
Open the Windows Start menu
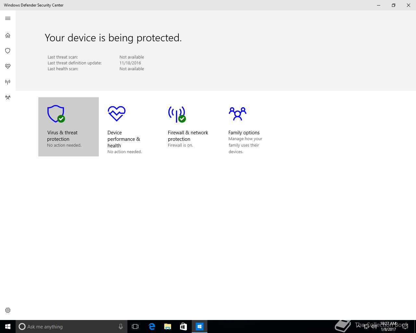click(8, 326)
